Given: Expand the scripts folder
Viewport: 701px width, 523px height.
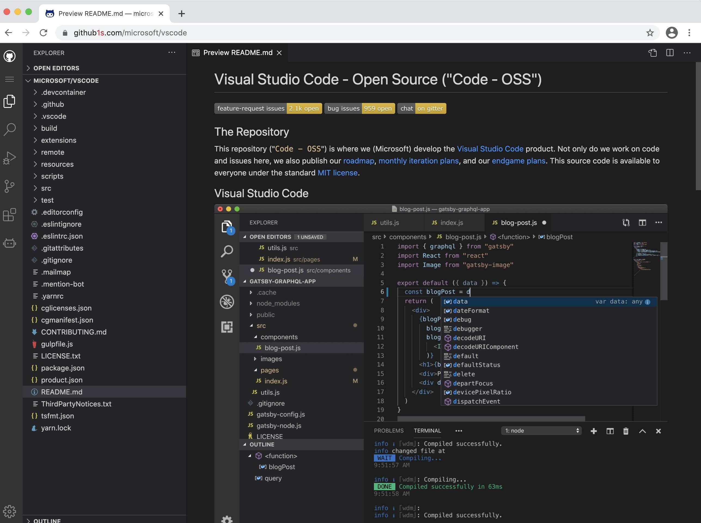Looking at the screenshot, I should (x=104, y=176).
